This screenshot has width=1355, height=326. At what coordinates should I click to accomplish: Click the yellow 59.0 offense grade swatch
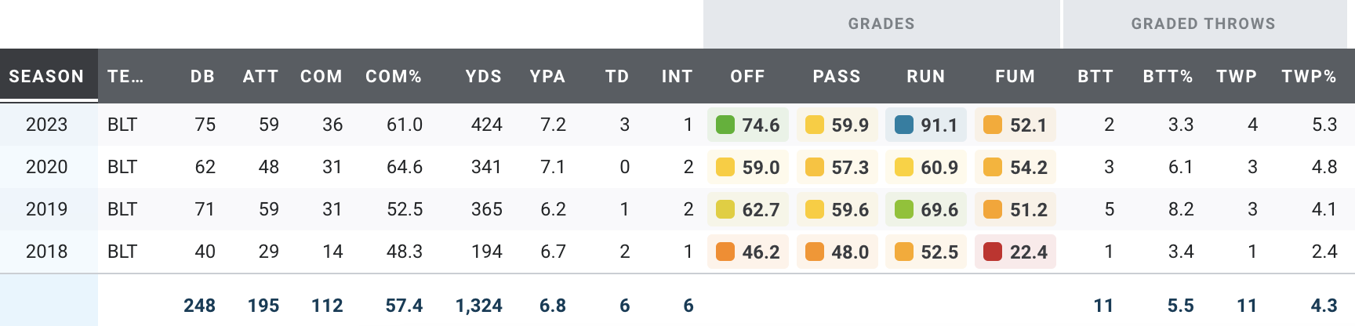725,167
